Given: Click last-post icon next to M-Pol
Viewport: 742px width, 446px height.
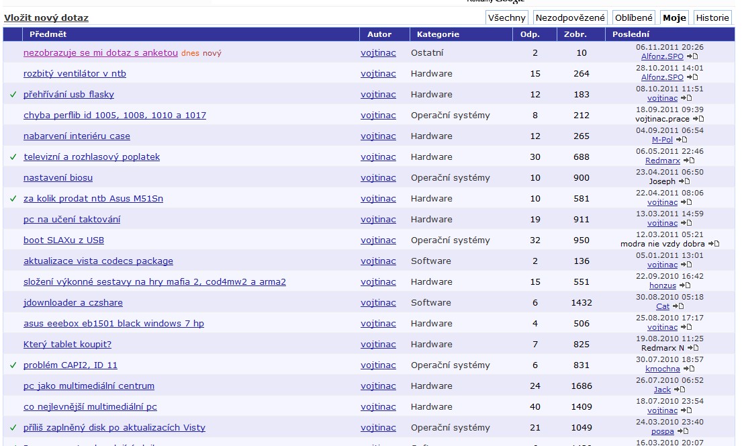Looking at the screenshot, I should click(682, 140).
